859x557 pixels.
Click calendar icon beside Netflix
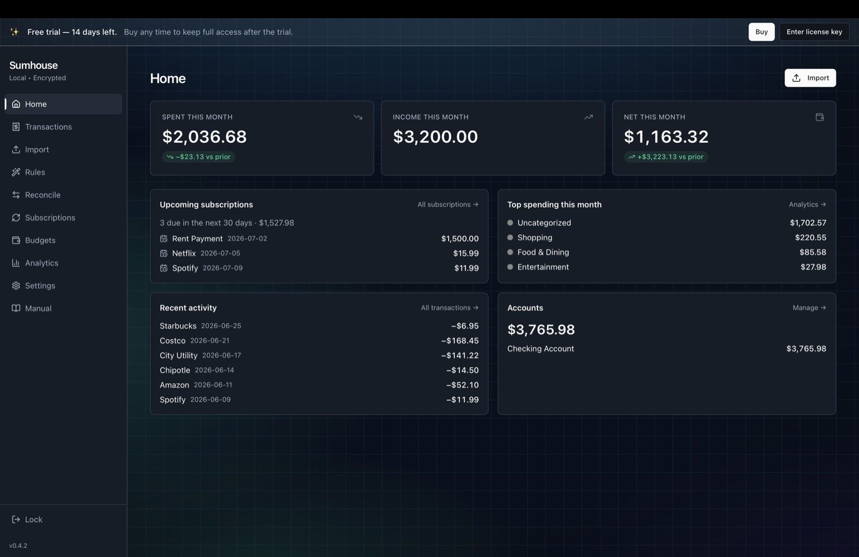(164, 253)
